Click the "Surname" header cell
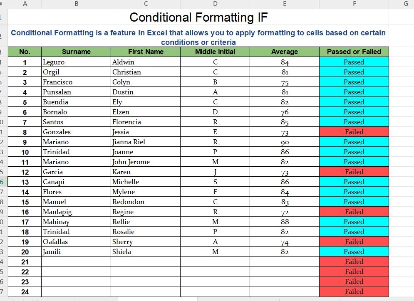Image resolution: width=414 pixels, height=301 pixels. click(76, 52)
